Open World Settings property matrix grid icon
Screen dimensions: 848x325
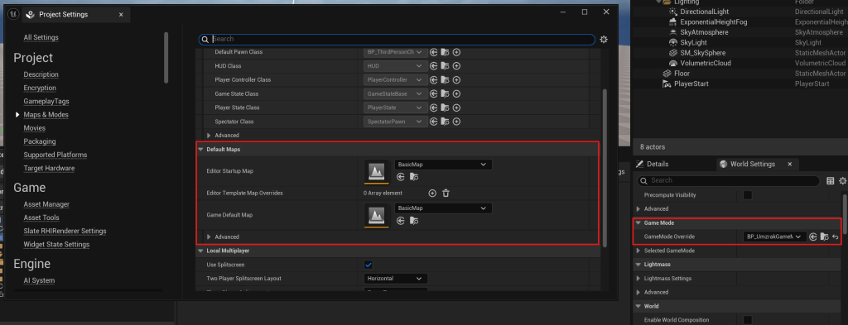[x=830, y=181]
